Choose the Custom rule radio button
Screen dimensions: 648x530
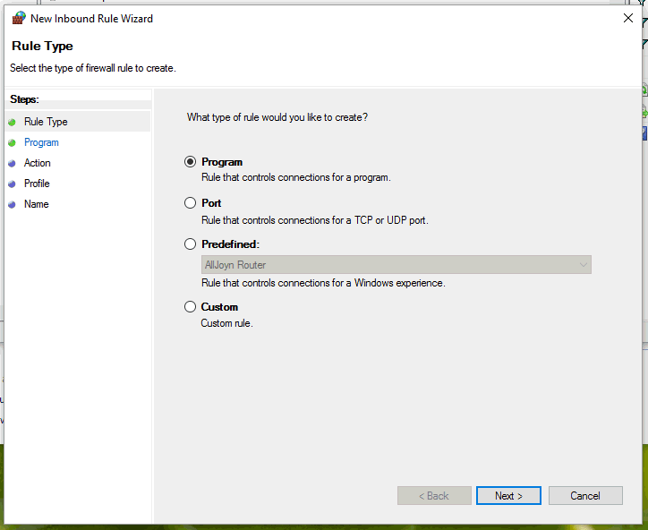click(x=190, y=307)
